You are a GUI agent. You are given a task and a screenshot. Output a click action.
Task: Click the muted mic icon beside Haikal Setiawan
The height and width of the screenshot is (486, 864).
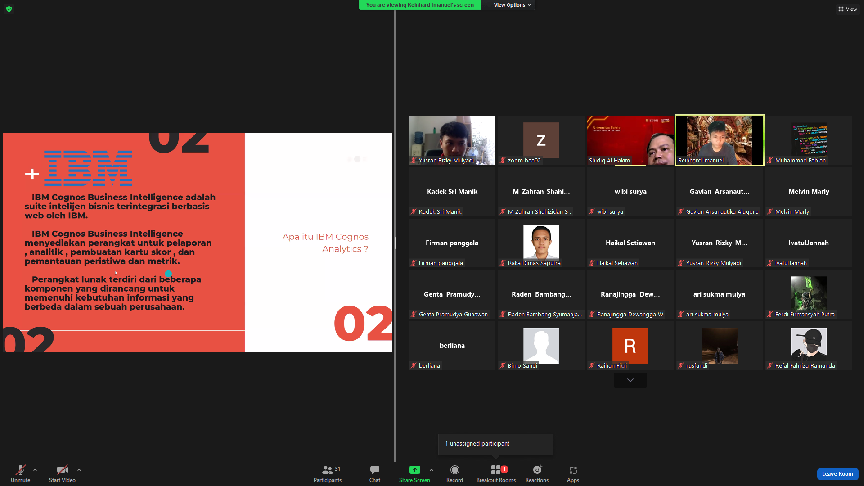[x=592, y=263]
